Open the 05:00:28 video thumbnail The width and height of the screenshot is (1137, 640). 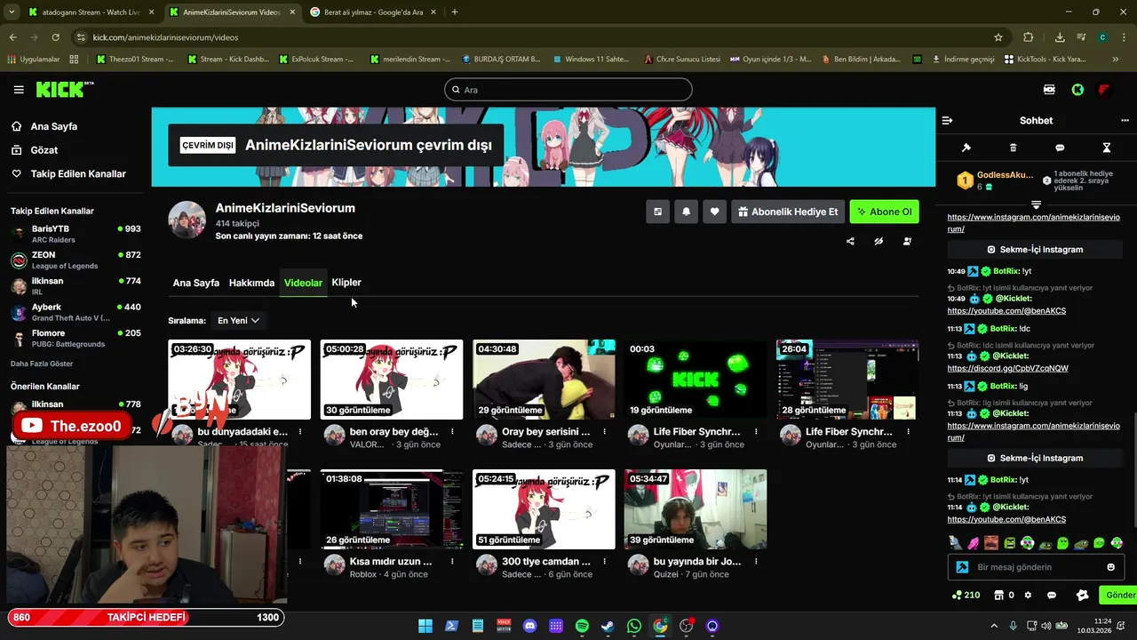click(392, 380)
